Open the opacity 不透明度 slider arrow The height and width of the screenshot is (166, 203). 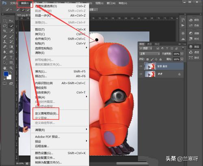point(182,54)
